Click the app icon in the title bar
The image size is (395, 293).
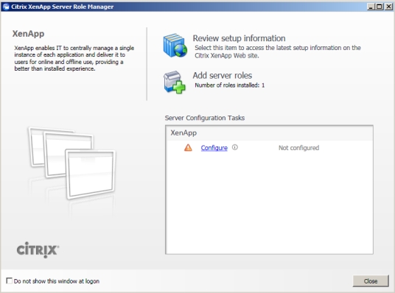6,7
